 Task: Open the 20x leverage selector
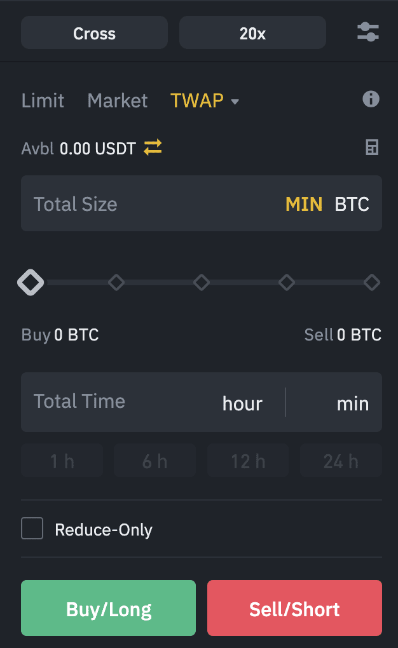point(252,33)
